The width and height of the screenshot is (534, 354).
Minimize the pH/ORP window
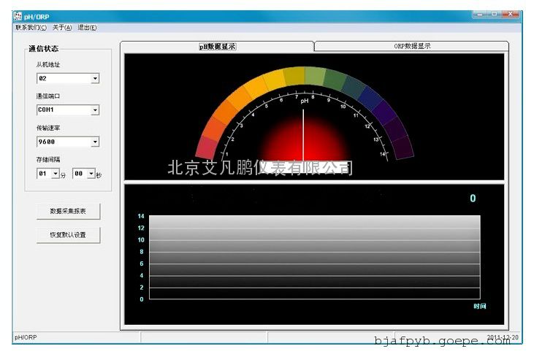[x=480, y=15]
